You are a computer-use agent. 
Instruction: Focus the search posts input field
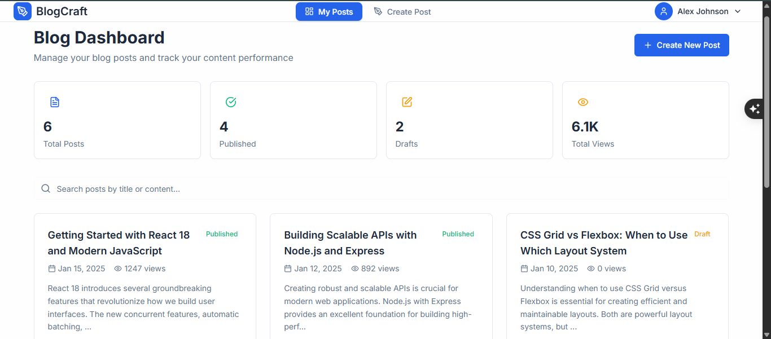click(384, 189)
